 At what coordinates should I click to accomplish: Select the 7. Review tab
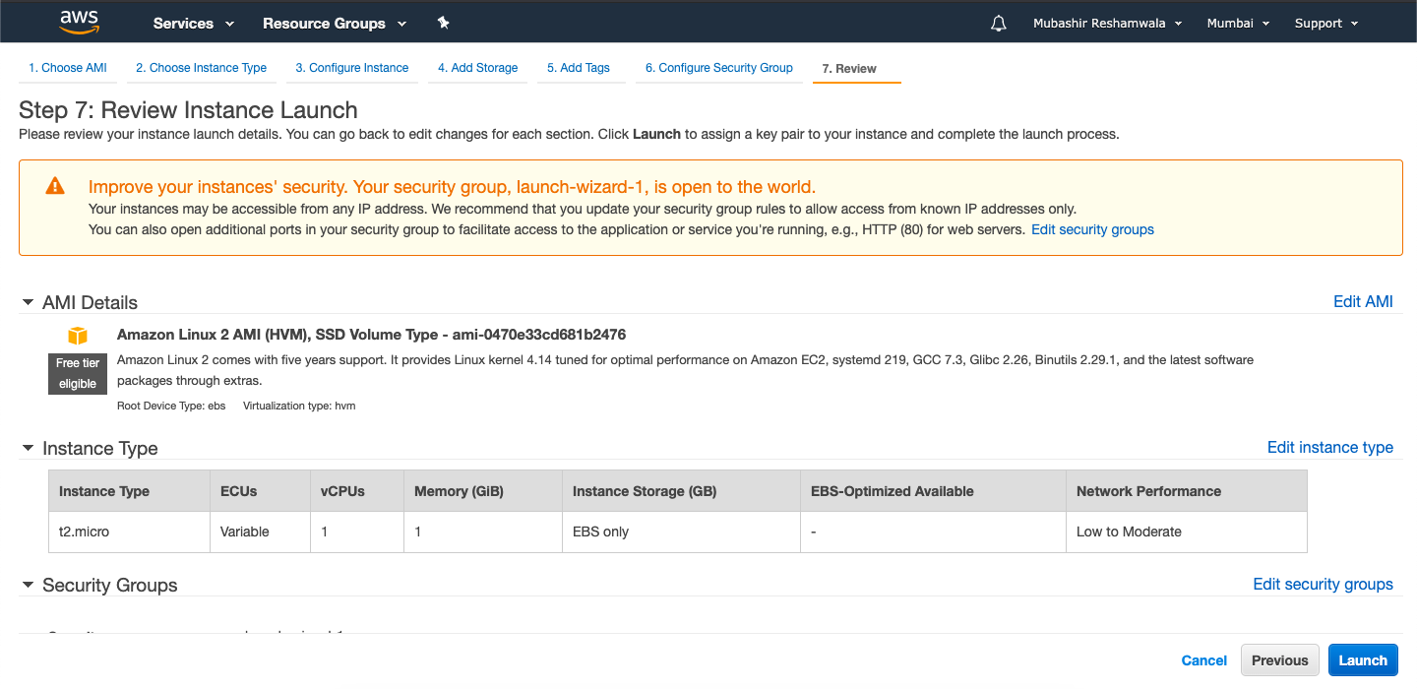(849, 69)
